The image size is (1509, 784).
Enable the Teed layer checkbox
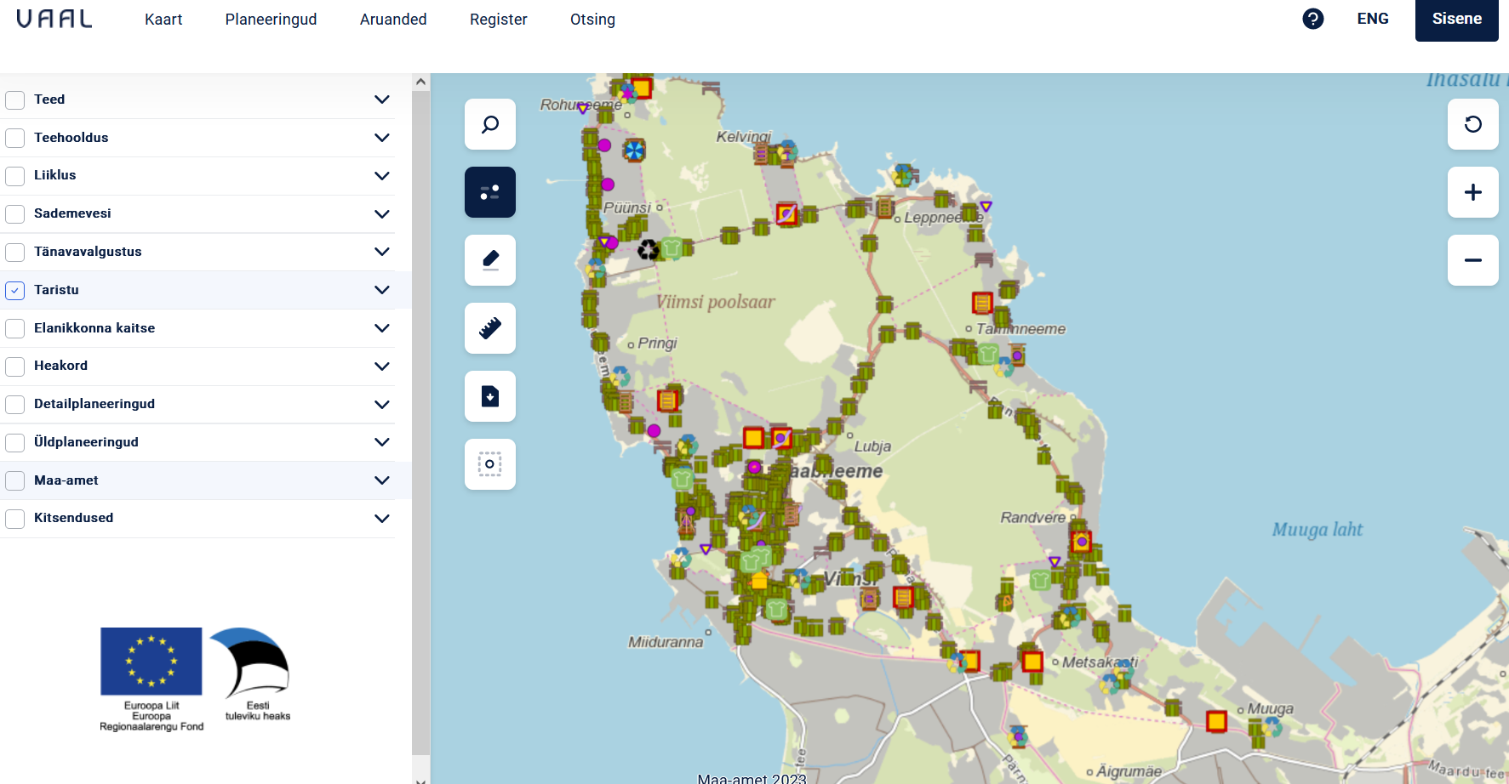pos(15,99)
